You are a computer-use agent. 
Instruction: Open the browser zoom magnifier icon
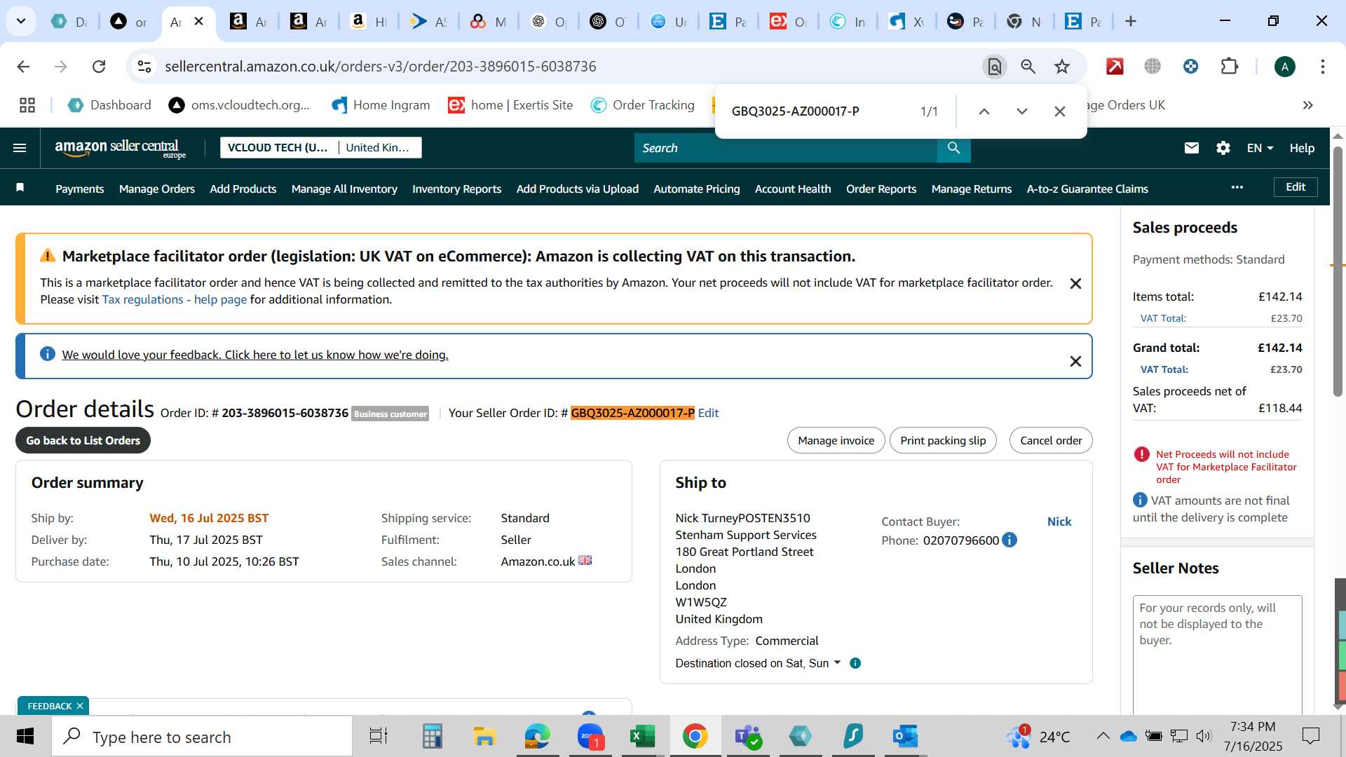coord(1028,67)
